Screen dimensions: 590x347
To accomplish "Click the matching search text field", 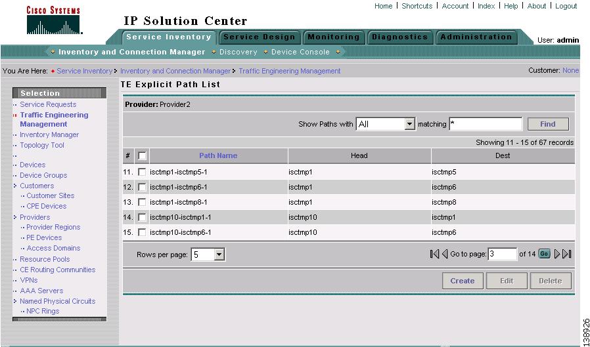I will (x=486, y=124).
